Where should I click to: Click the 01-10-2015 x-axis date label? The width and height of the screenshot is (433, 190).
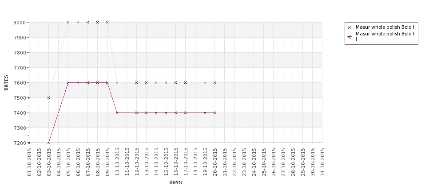(x=29, y=162)
